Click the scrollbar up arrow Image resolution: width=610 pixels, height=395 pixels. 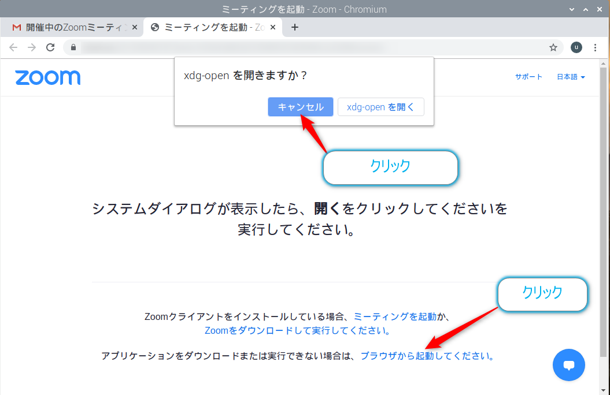604,64
